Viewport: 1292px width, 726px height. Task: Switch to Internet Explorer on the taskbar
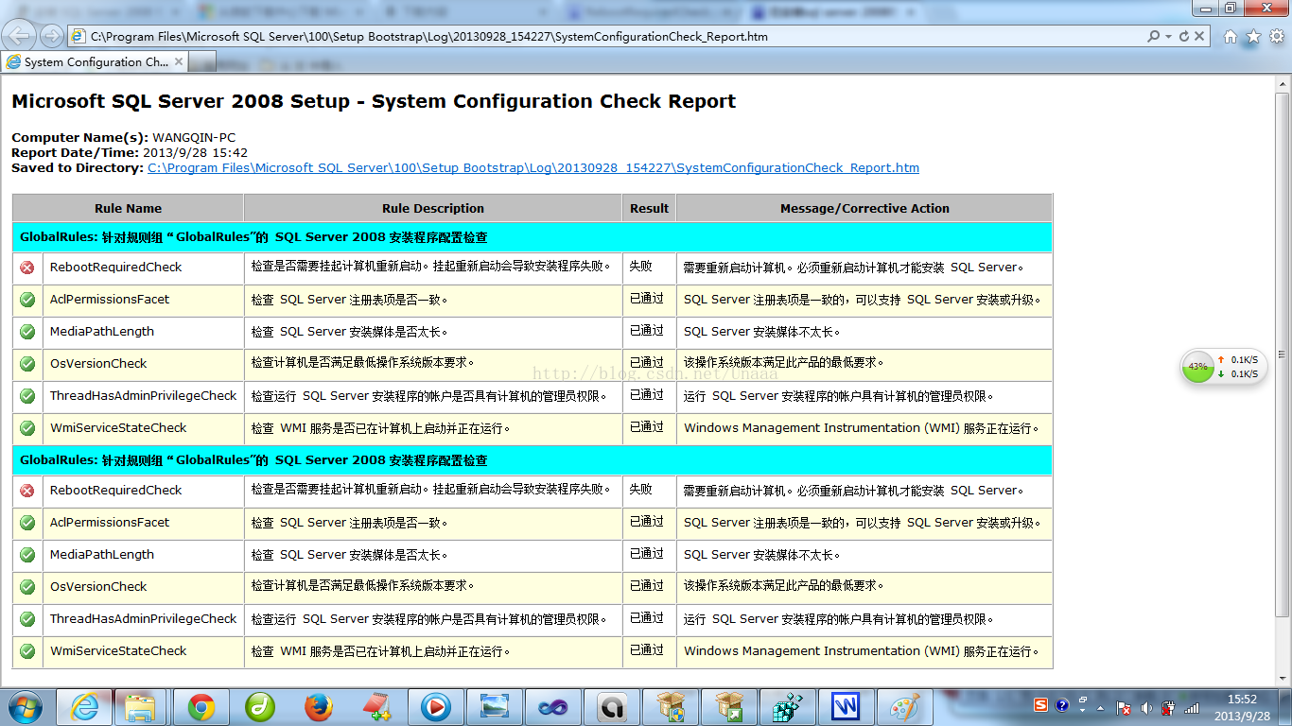tap(84, 707)
